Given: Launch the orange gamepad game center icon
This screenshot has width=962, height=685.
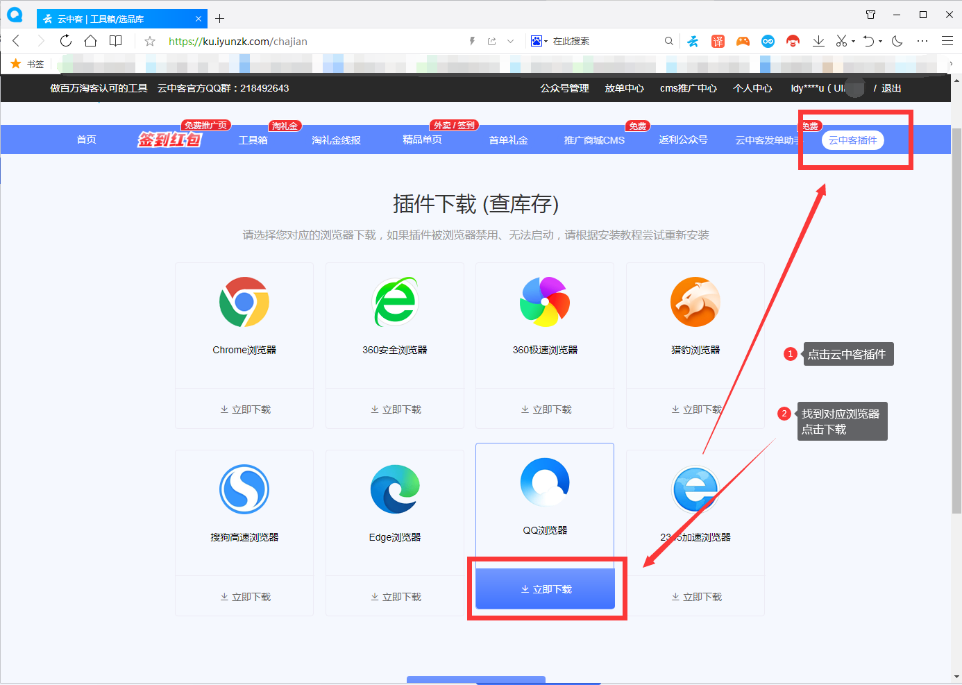Looking at the screenshot, I should click(x=743, y=41).
